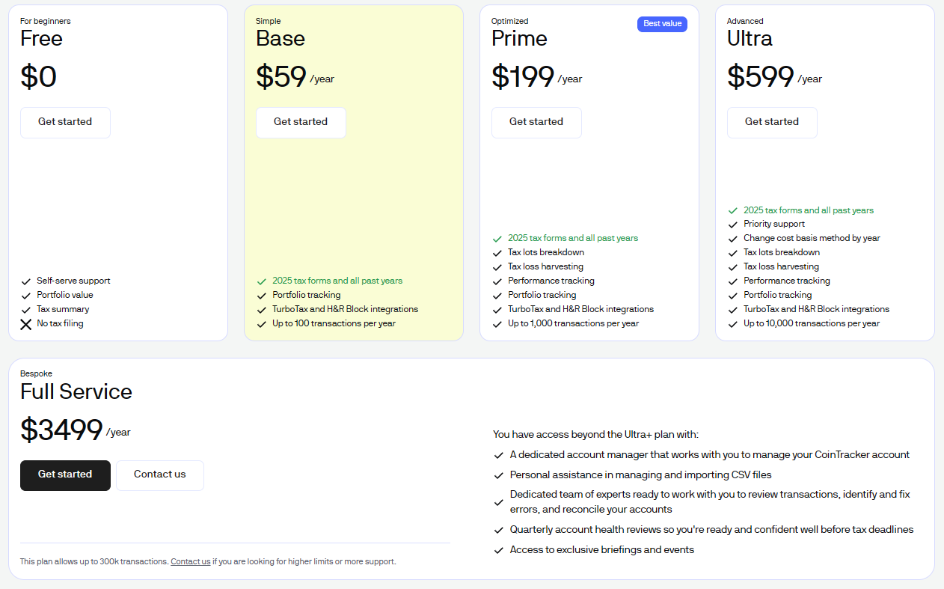Click the checkmark beside Priority support on Ultra
Screen dimensions: 944x589
733,224
